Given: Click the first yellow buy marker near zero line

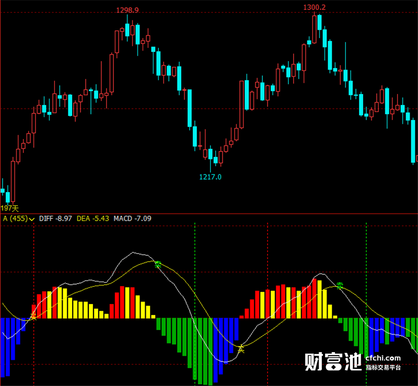Looking at the screenshot, I should click(33, 317).
